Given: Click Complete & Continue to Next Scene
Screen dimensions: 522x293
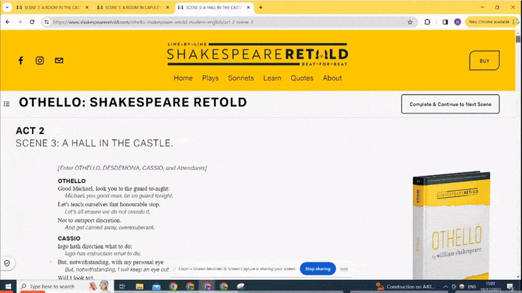Looking at the screenshot, I should (450, 104).
